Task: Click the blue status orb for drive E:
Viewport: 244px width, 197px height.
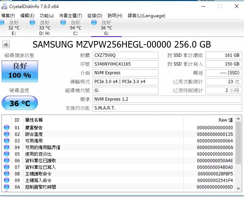Action: pyautogui.click(x=2, y=22)
